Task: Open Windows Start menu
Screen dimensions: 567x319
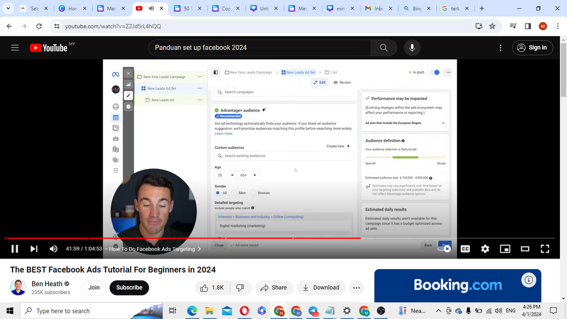Action: click(x=9, y=311)
